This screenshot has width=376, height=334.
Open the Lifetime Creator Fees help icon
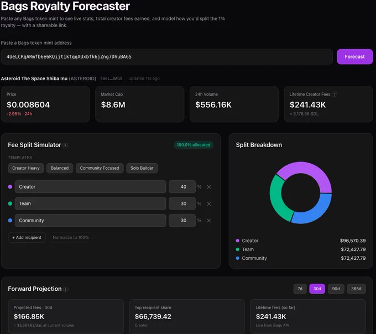click(x=335, y=95)
